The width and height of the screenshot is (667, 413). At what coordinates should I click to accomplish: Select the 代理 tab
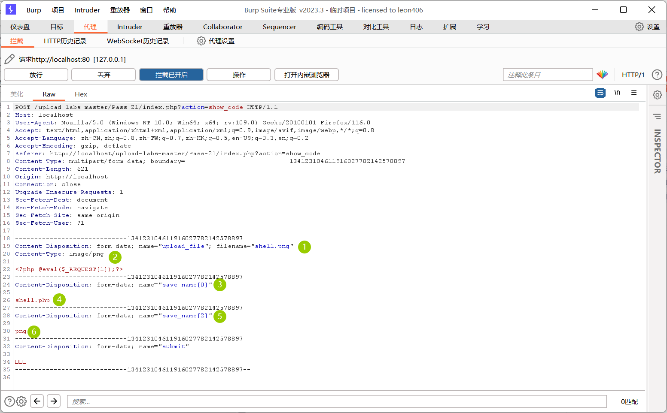[x=90, y=27]
